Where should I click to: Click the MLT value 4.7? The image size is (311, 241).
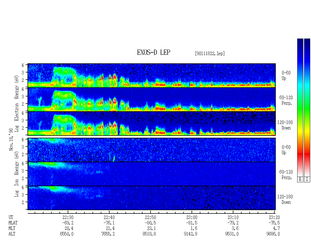pyautogui.click(x=277, y=229)
